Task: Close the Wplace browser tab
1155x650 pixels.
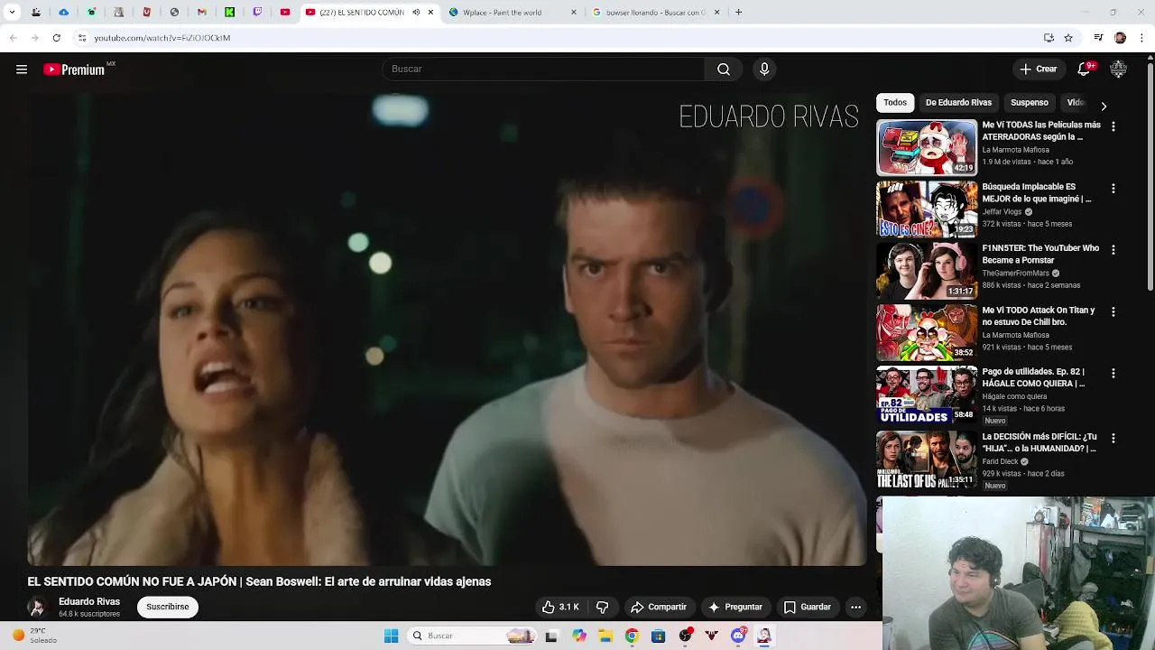Action: (x=574, y=13)
